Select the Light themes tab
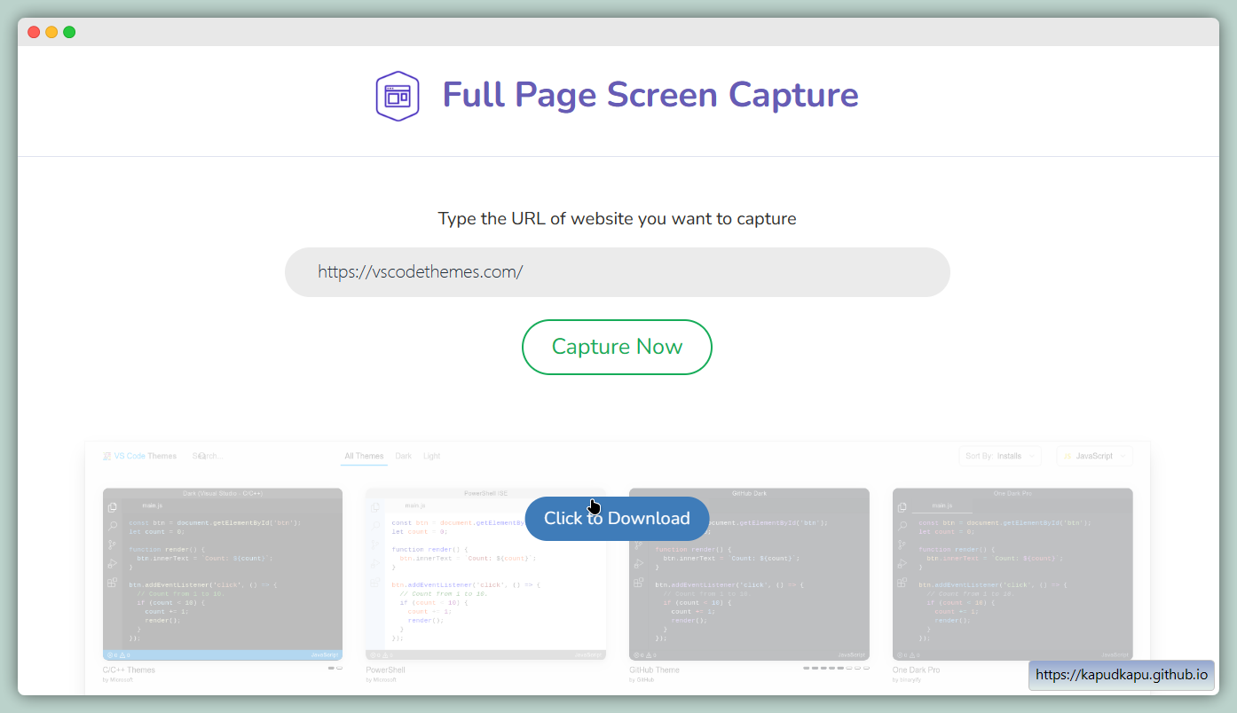 (x=432, y=456)
